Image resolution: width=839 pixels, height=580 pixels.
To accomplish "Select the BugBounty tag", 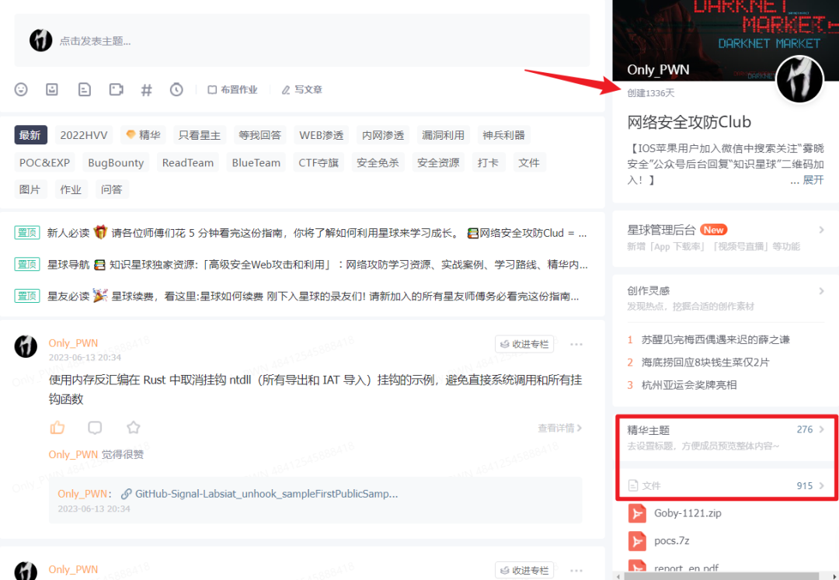I will click(116, 162).
